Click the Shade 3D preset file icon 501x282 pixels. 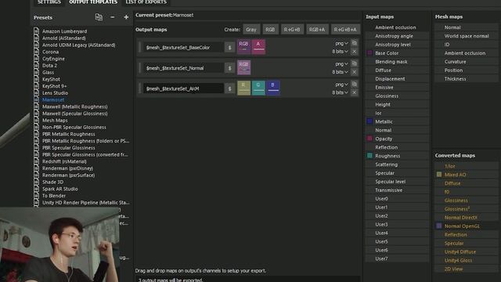[x=37, y=182]
